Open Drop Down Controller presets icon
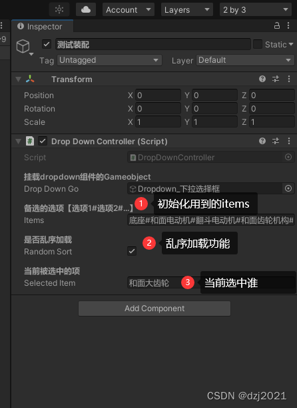Screen dimensions: 297x408 coord(276,141)
